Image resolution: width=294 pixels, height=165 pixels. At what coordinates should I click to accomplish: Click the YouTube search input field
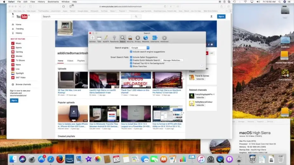[86, 16]
